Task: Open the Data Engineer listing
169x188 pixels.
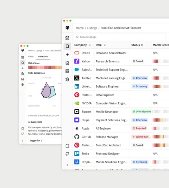Action: click(105, 95)
